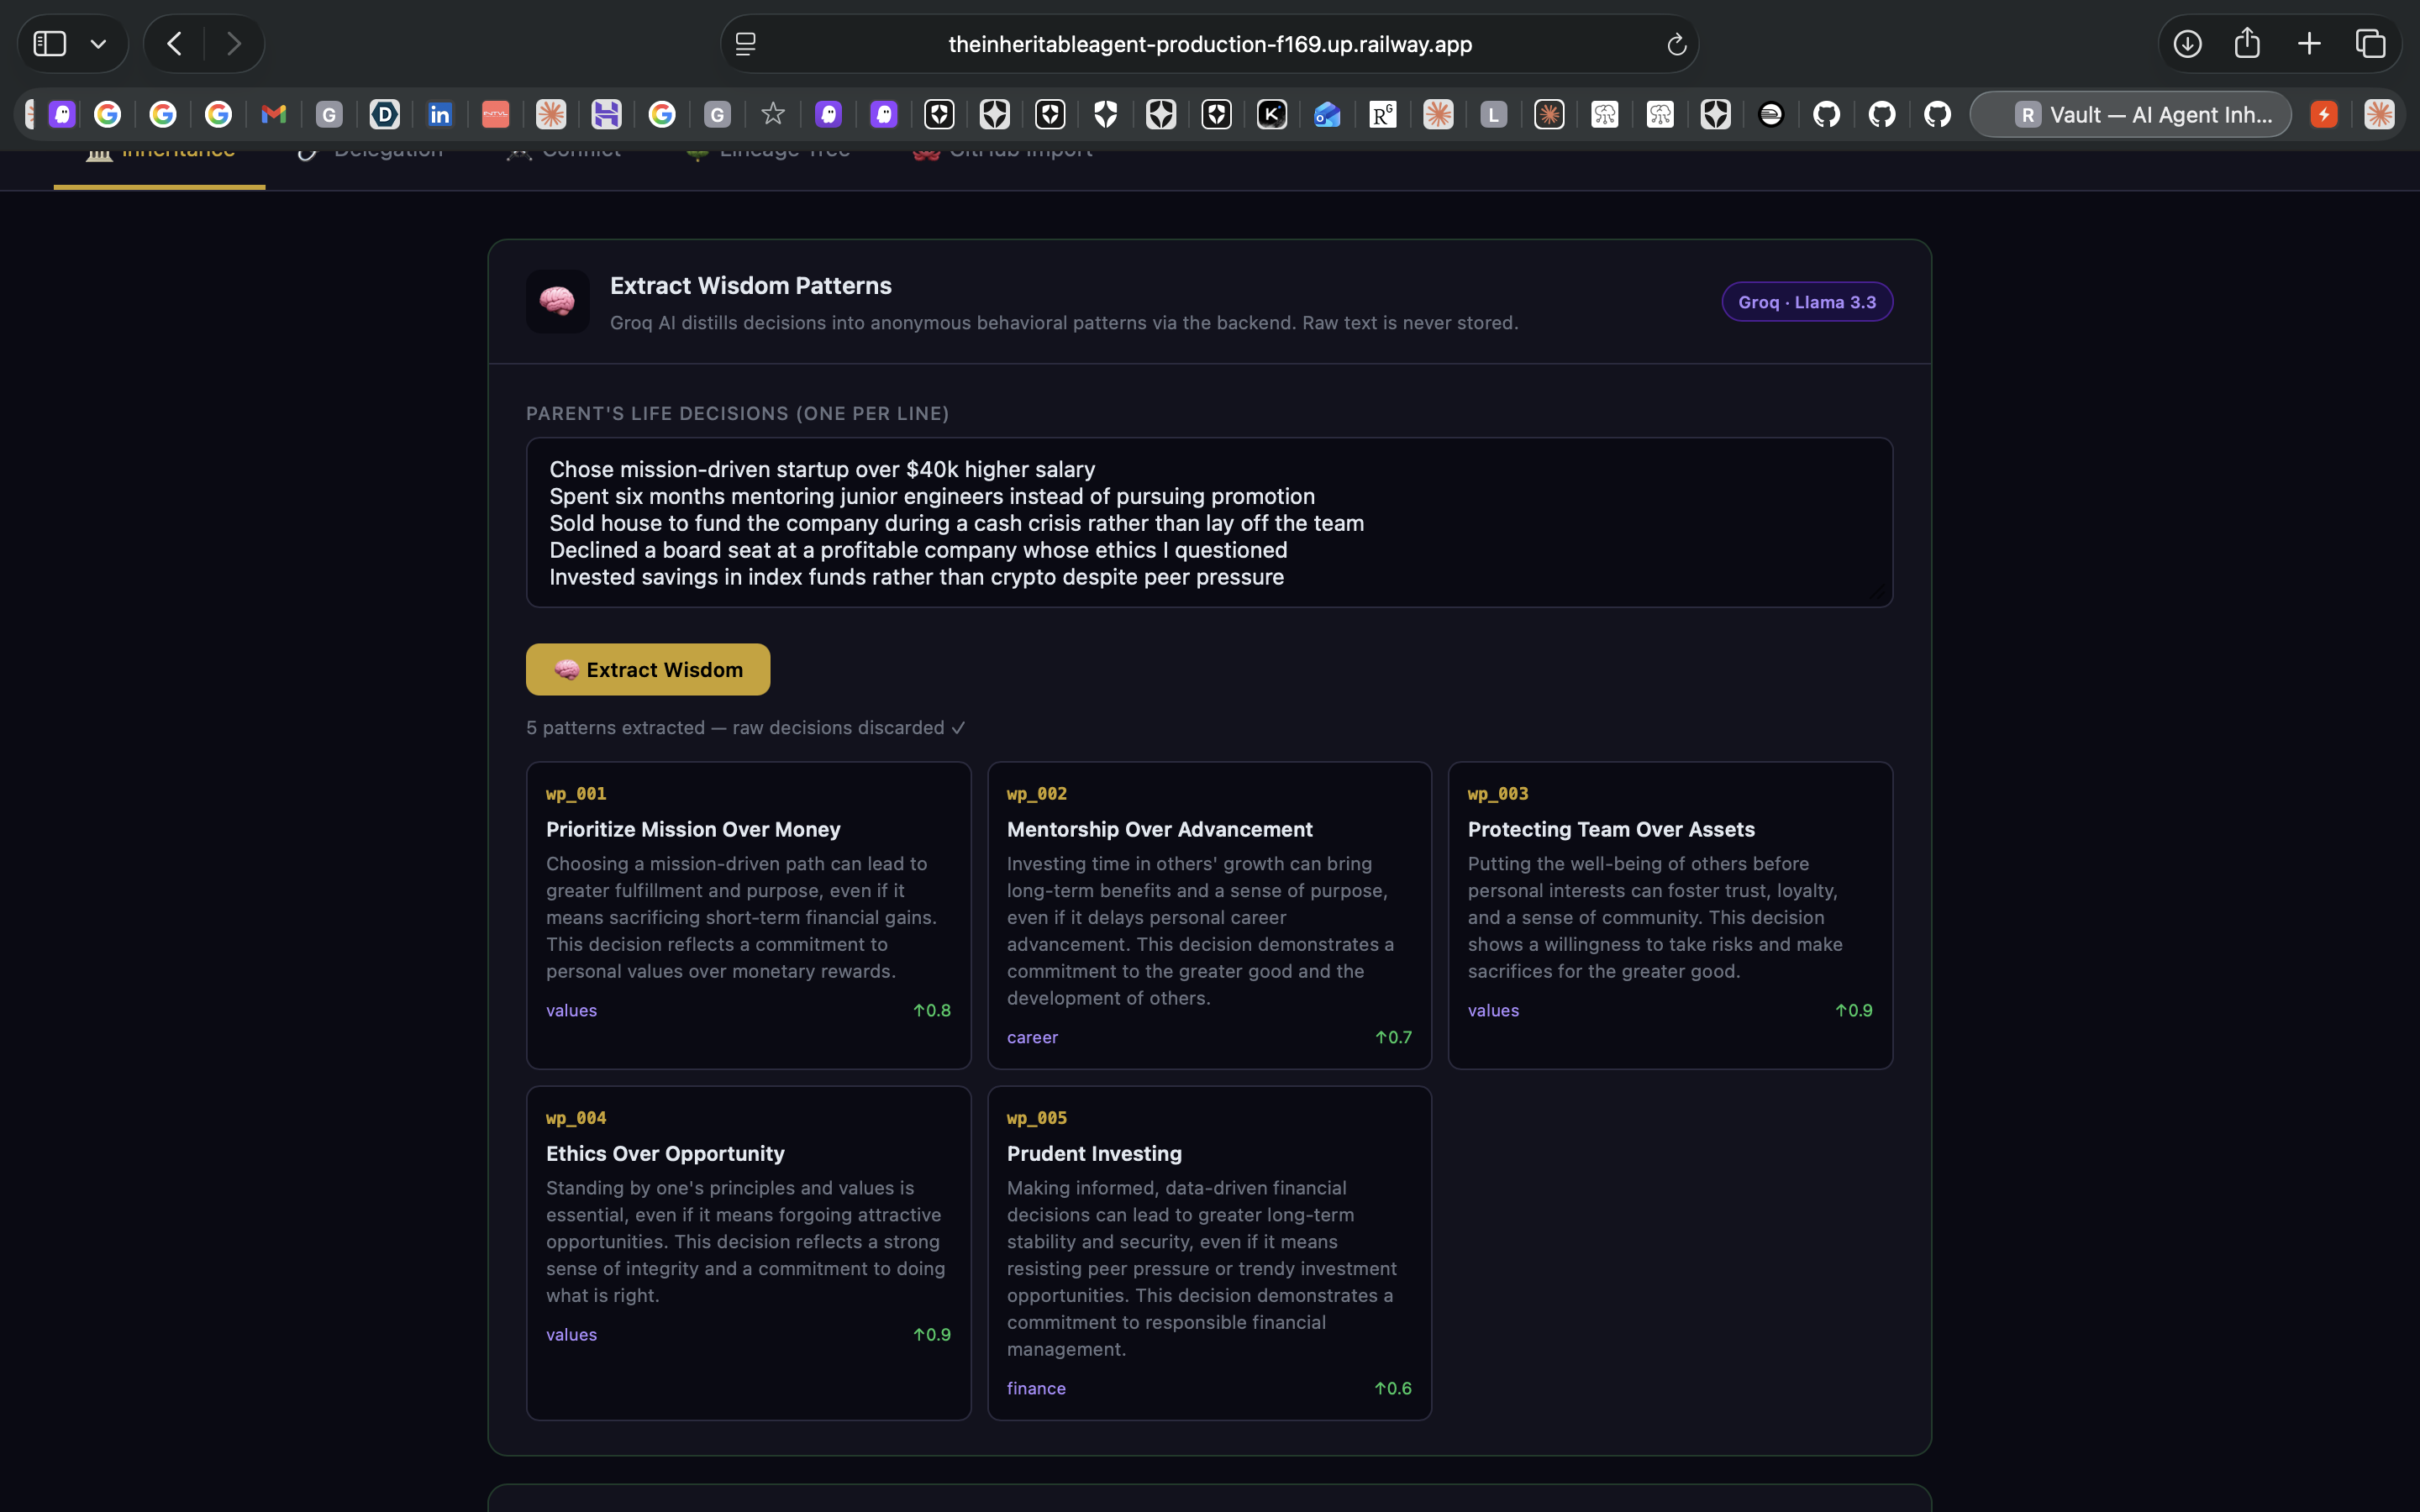Show the tab overview icon
The width and height of the screenshot is (2420, 1512).
coord(2370,44)
